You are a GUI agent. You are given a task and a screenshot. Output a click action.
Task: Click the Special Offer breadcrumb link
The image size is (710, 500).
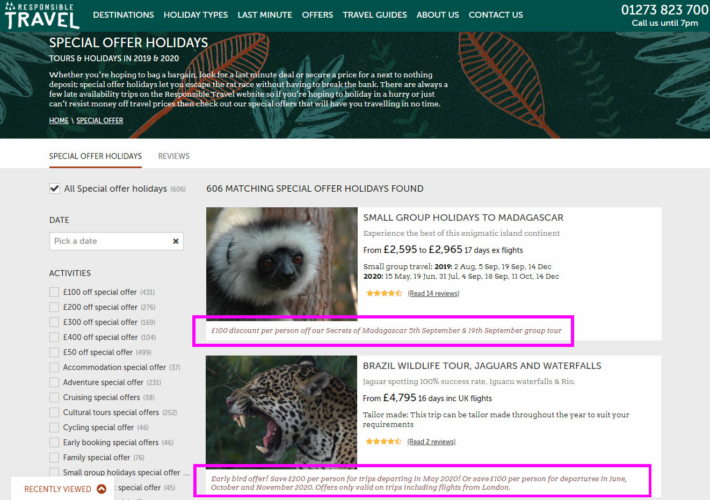(100, 121)
